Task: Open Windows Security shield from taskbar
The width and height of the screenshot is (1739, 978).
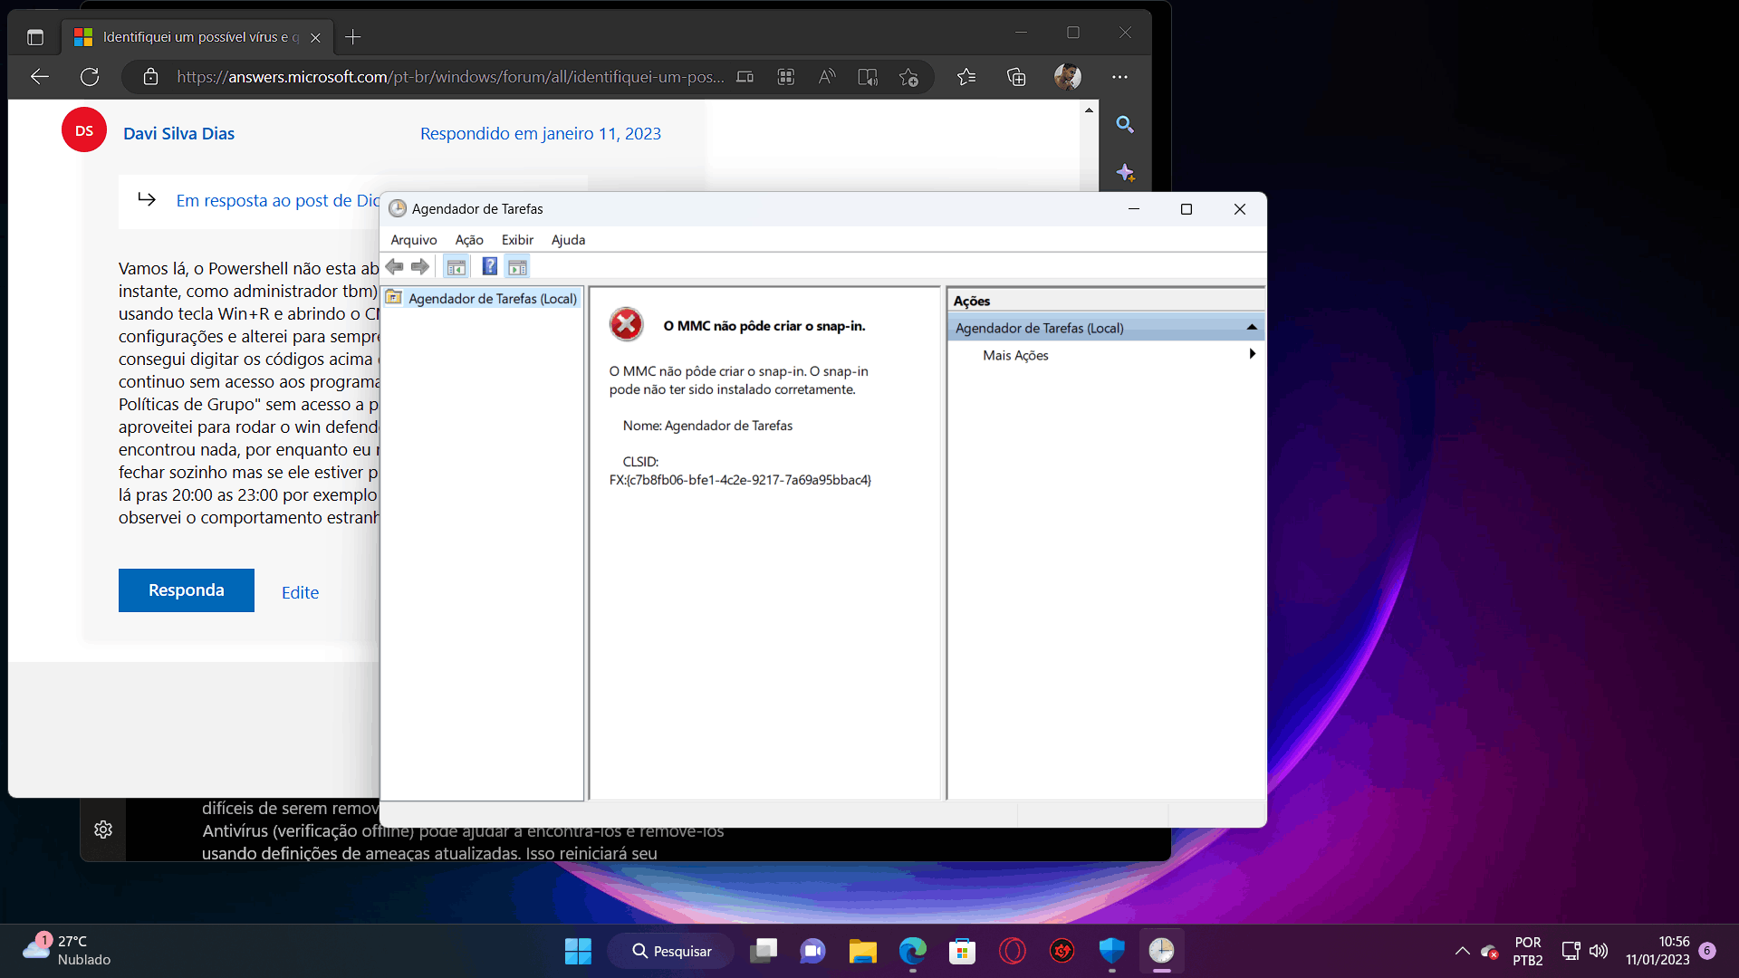Action: [1111, 951]
